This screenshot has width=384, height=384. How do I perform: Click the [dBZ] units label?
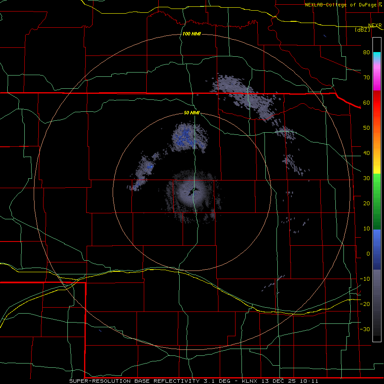click(x=362, y=29)
